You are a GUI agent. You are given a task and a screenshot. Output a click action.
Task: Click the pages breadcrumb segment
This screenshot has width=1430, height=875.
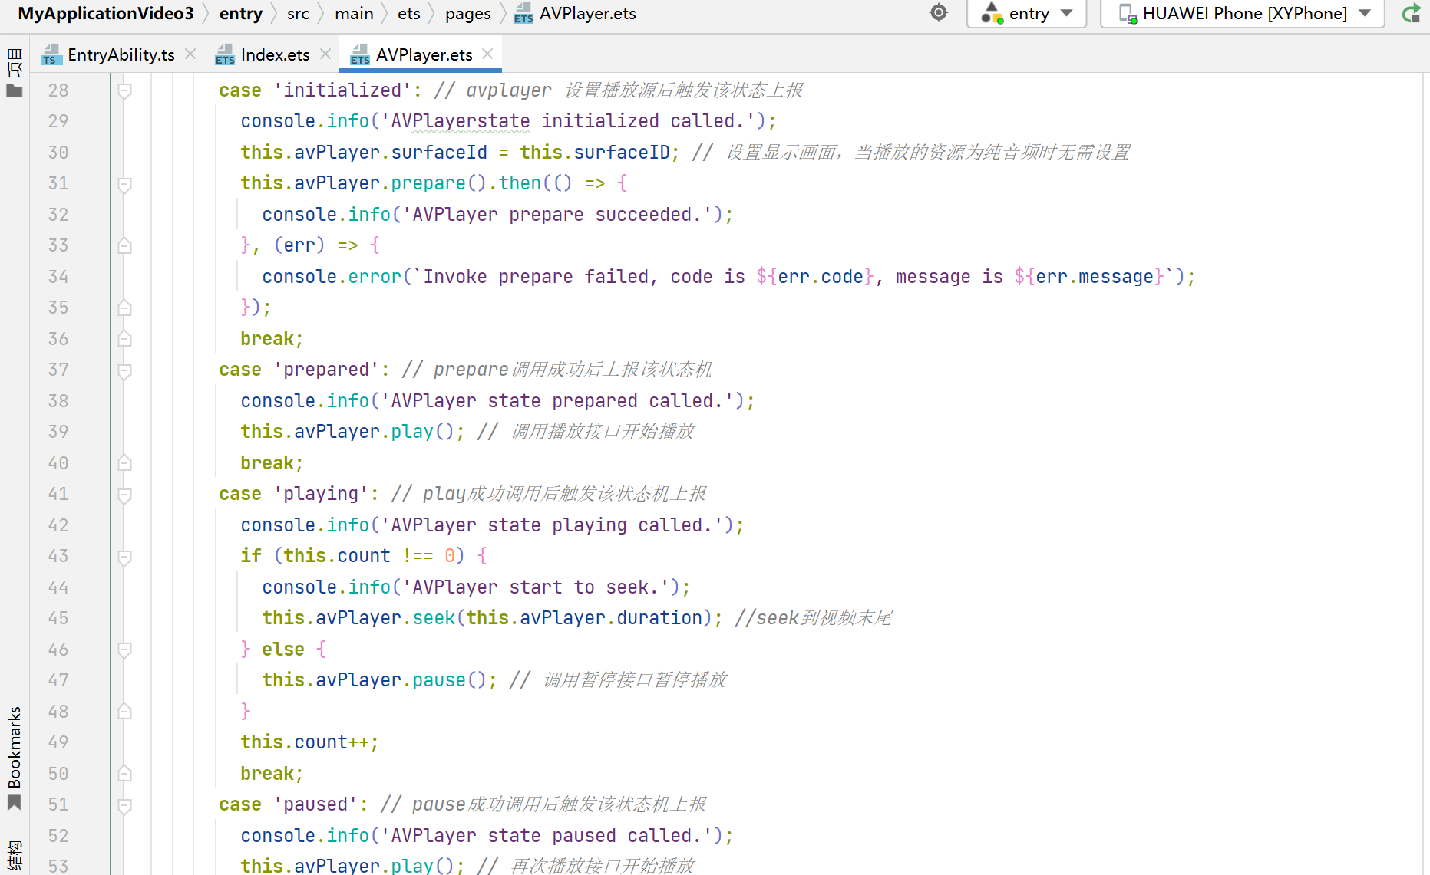[x=467, y=13]
